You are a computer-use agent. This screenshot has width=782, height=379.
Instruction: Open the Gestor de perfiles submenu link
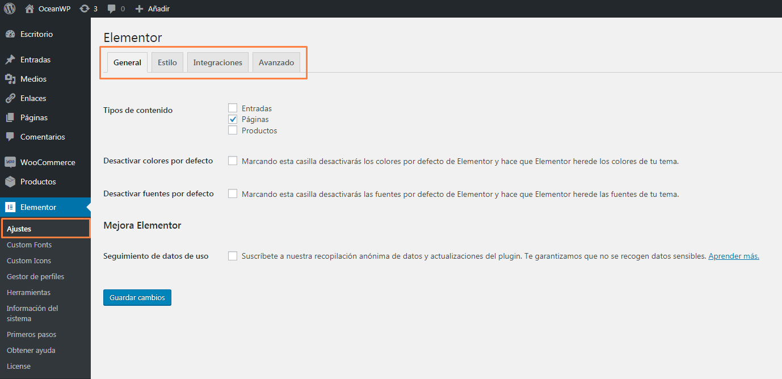click(x=35, y=276)
